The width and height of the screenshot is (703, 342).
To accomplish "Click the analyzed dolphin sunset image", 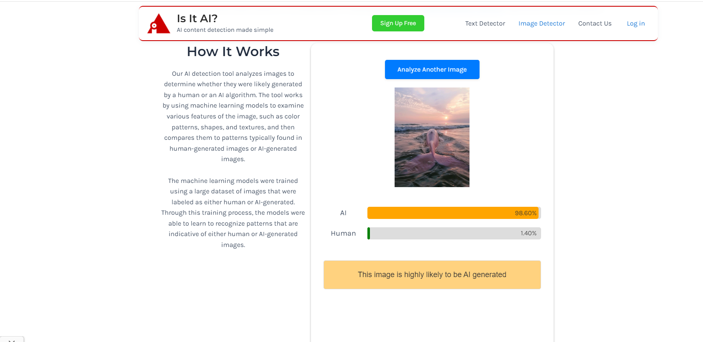I will tap(432, 137).
